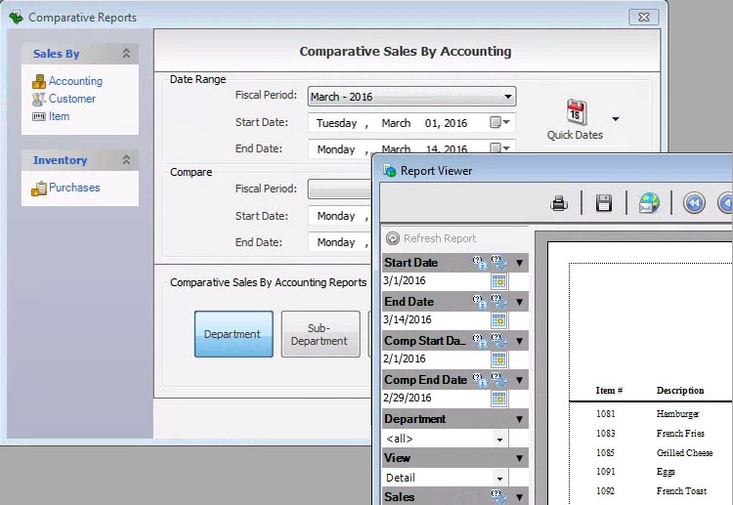Image resolution: width=733 pixels, height=505 pixels.
Task: Click the French Toast report row
Action: click(x=651, y=491)
